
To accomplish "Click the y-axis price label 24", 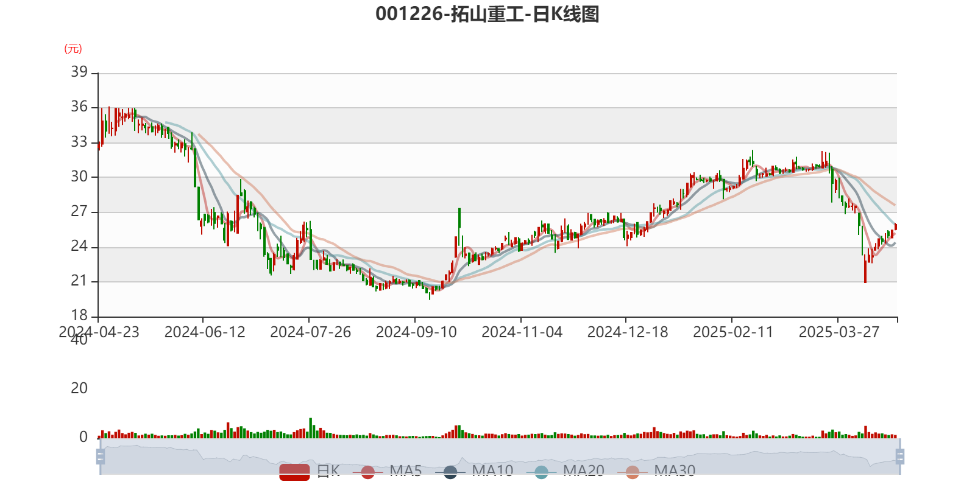I will (79, 246).
